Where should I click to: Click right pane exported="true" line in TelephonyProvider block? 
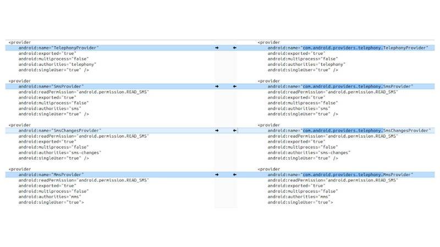point(296,53)
